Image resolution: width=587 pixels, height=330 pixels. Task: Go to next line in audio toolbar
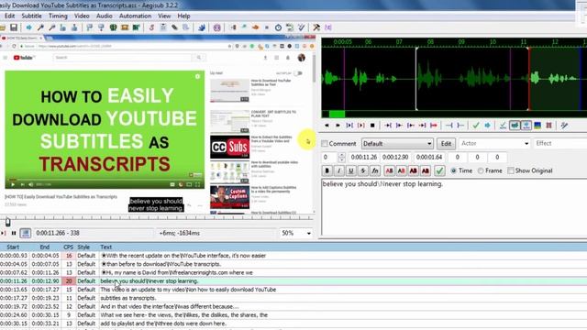pyautogui.click(x=338, y=126)
